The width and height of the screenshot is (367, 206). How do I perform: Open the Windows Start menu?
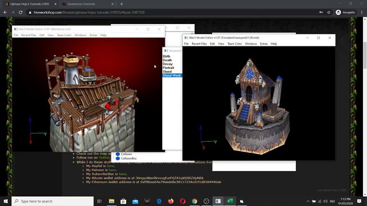[x=6, y=201]
